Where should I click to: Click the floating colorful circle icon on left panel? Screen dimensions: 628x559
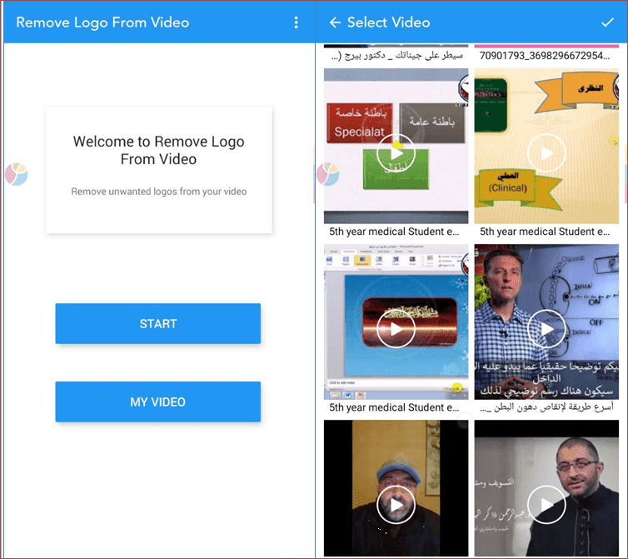(x=16, y=174)
